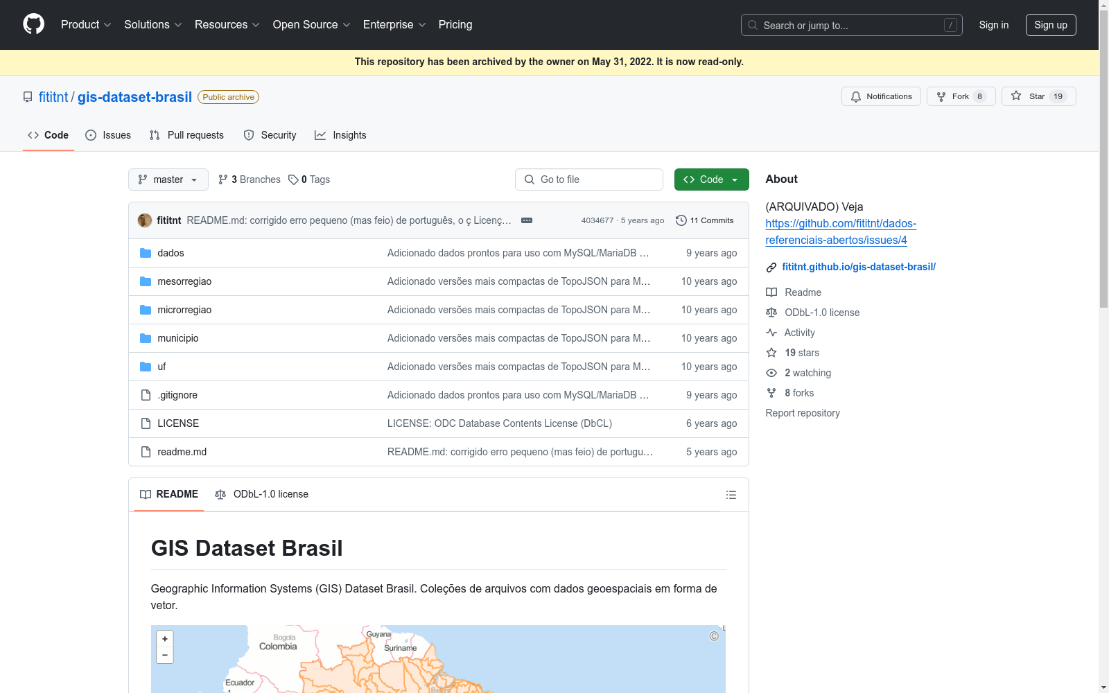Click the Go to file field
Viewport: 1109px width, 693px height.
(x=589, y=179)
